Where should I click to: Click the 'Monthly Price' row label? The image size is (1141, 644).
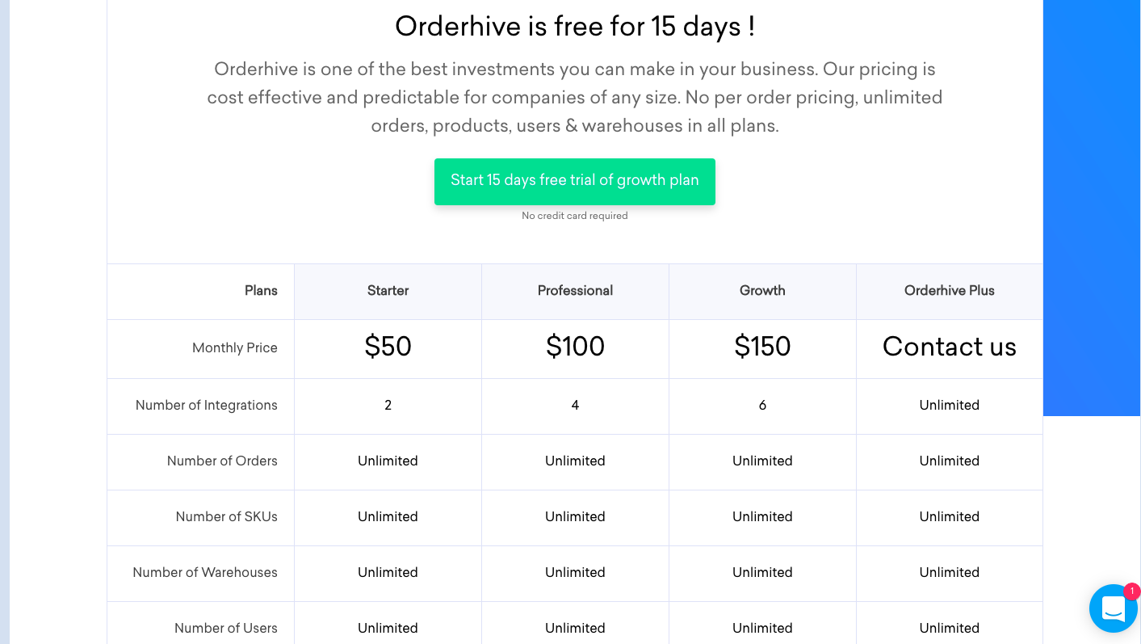[x=234, y=347]
